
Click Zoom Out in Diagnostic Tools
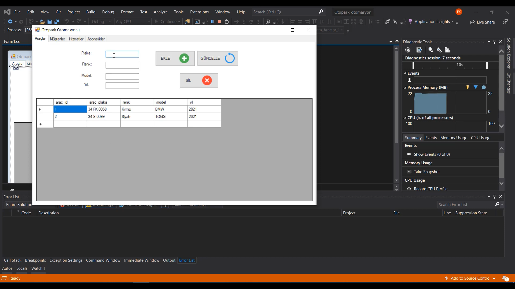coord(439,50)
